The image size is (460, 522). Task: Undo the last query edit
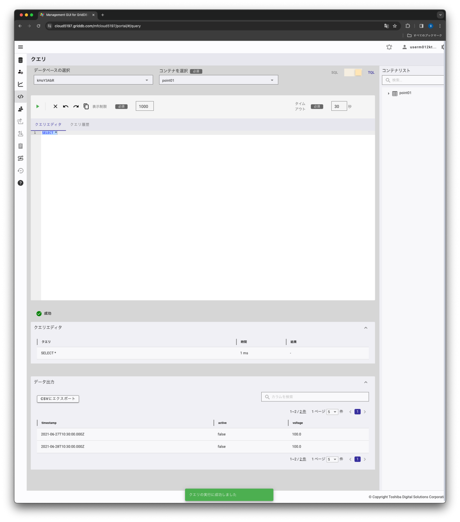[66, 106]
